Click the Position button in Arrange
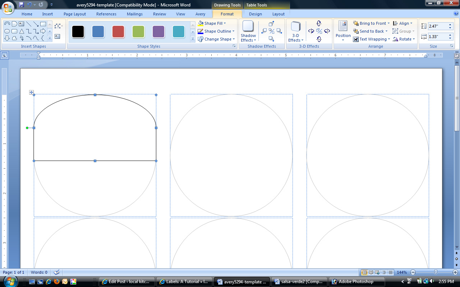 click(x=343, y=30)
